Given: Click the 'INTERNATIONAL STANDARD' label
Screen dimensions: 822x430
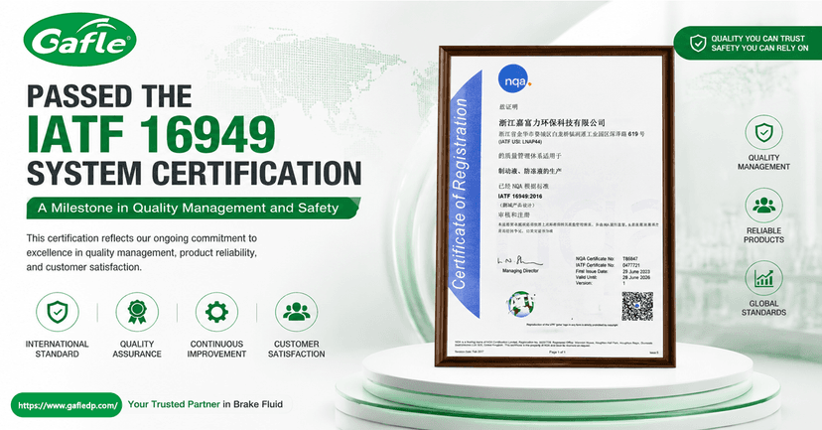Looking at the screenshot, I should (58, 349).
